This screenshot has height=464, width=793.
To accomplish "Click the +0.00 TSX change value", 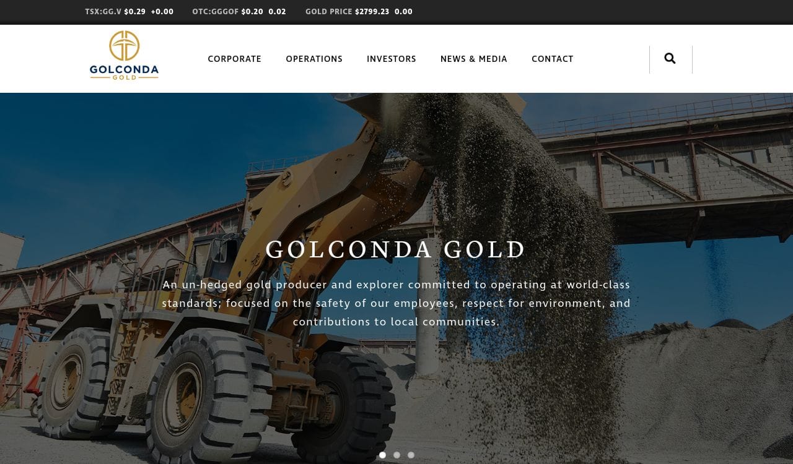I will click(162, 12).
